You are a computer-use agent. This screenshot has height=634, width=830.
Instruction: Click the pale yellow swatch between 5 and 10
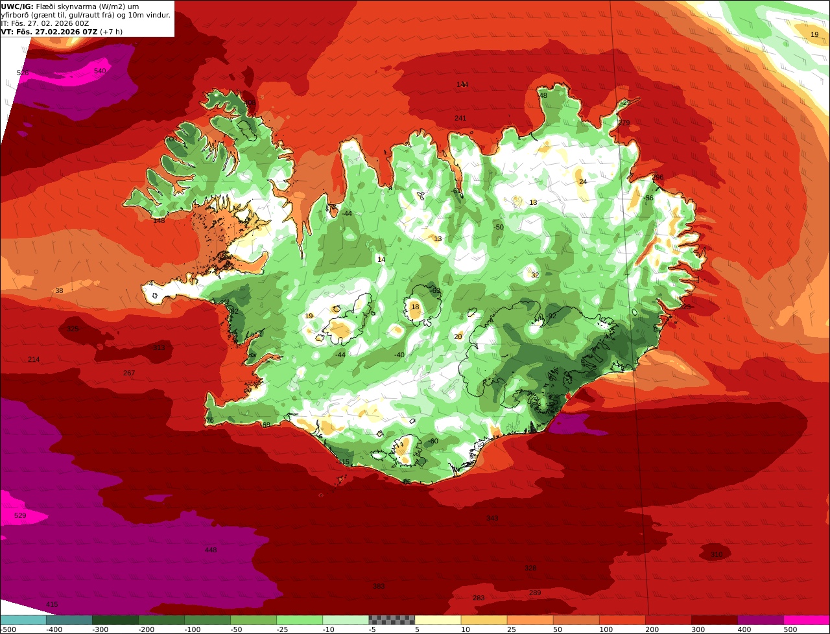point(438,620)
